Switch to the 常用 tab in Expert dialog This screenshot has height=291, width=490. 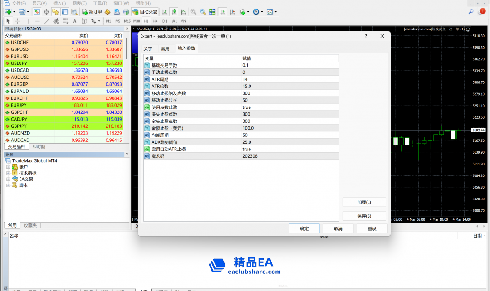coord(165,48)
